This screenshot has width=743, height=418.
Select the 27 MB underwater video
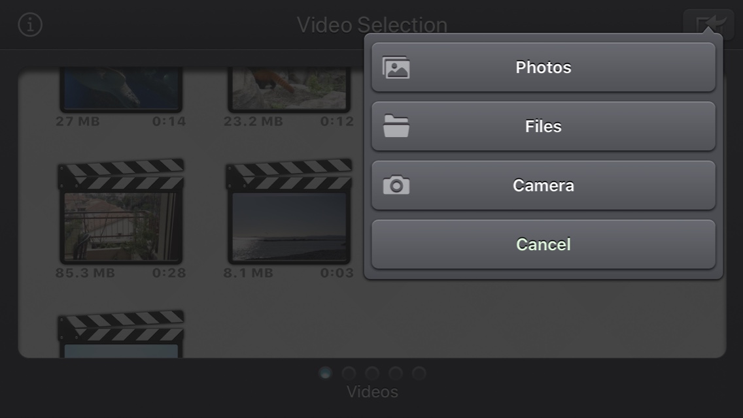point(121,89)
